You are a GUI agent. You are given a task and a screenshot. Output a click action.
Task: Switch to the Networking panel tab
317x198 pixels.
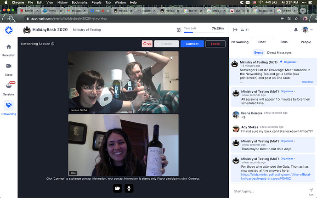point(240,42)
